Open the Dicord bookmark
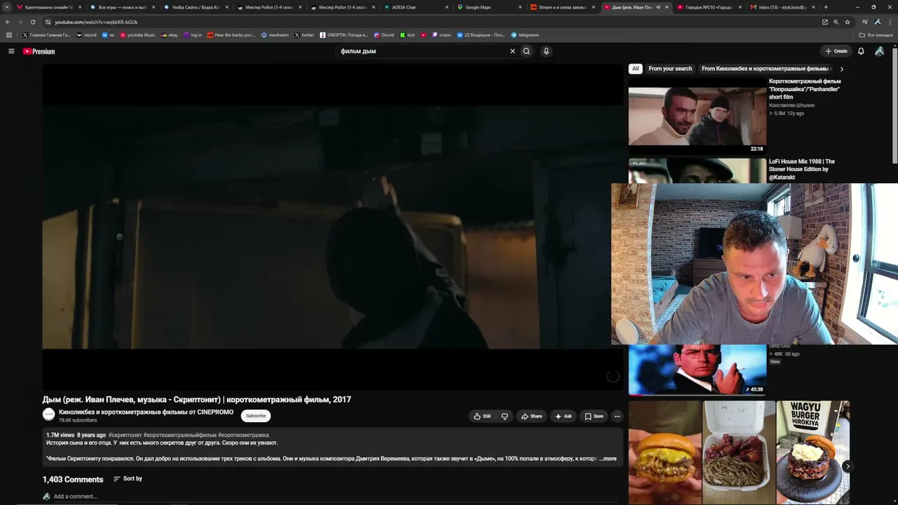The height and width of the screenshot is (505, 898). (384, 34)
